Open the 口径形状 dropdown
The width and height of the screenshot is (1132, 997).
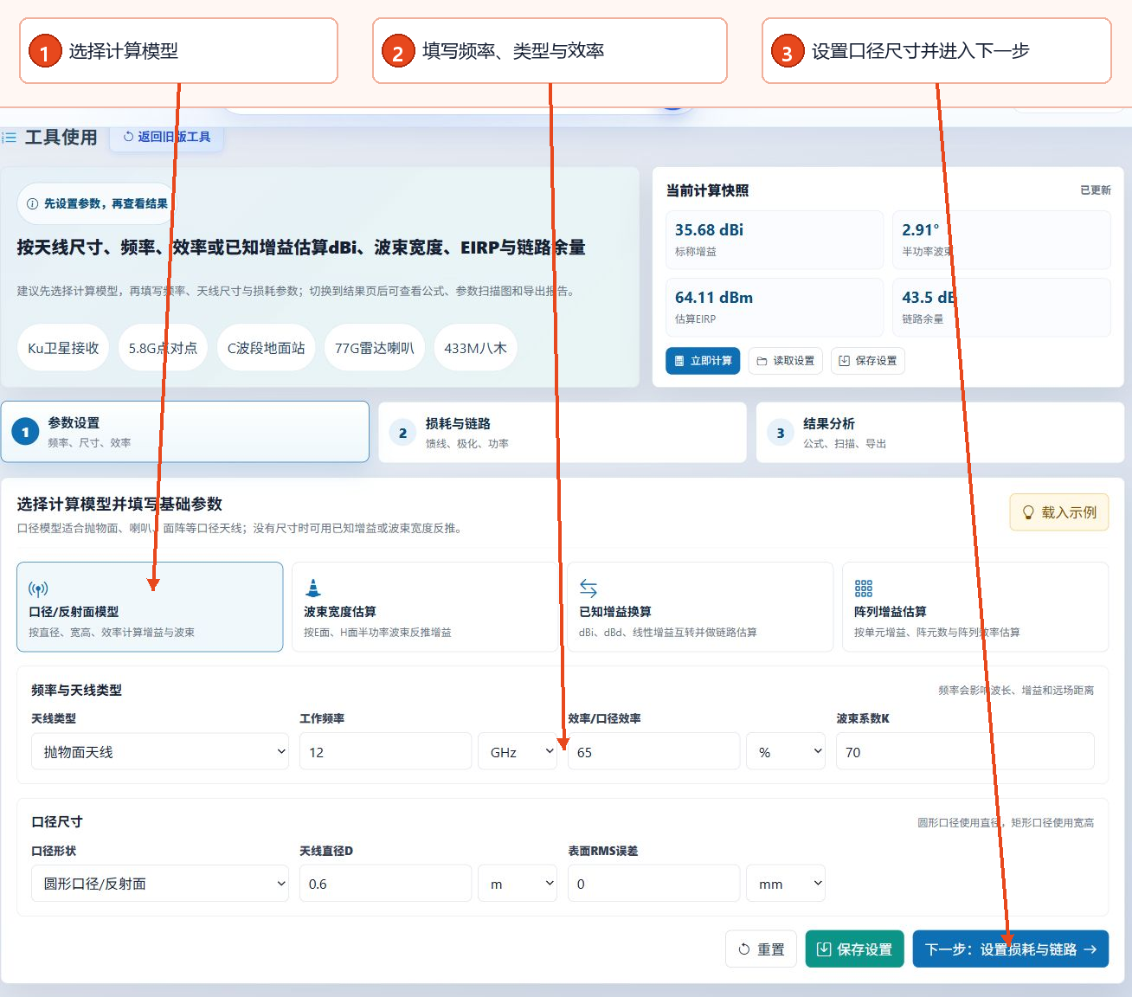(x=160, y=883)
